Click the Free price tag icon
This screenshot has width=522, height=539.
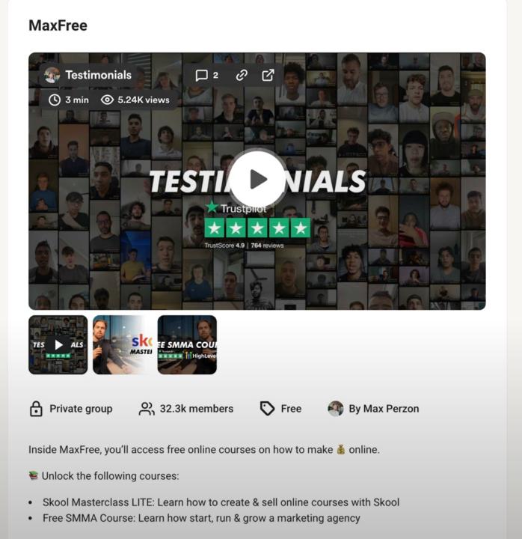(267, 409)
